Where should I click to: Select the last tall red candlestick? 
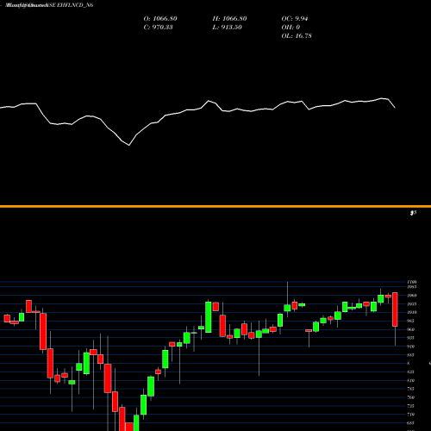coord(395,309)
